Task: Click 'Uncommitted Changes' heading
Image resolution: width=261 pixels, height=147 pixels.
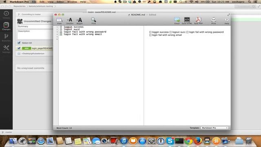Action: coord(38,21)
